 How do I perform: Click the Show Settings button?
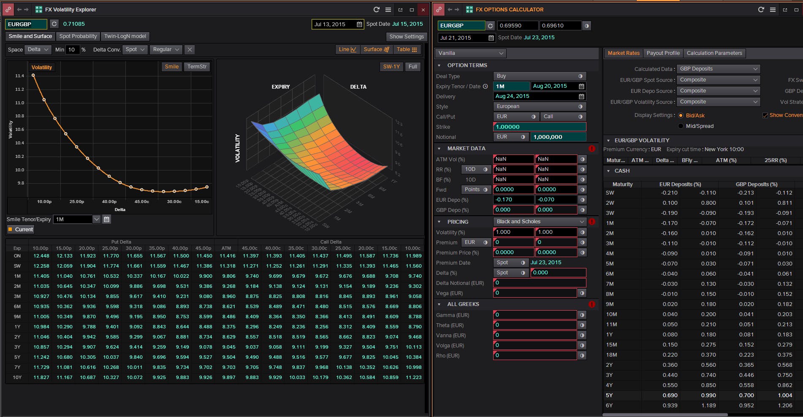tap(406, 37)
